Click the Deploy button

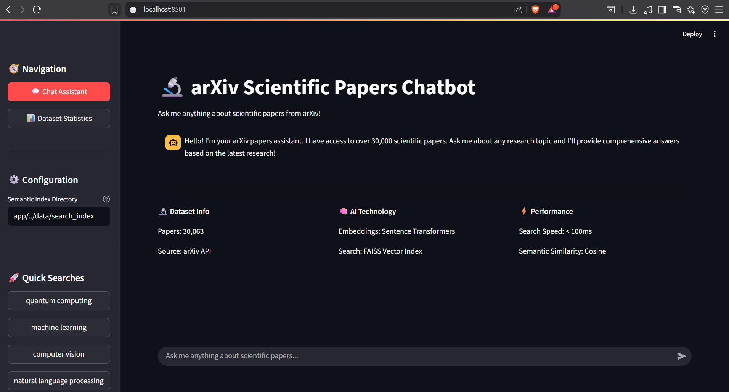pyautogui.click(x=692, y=34)
